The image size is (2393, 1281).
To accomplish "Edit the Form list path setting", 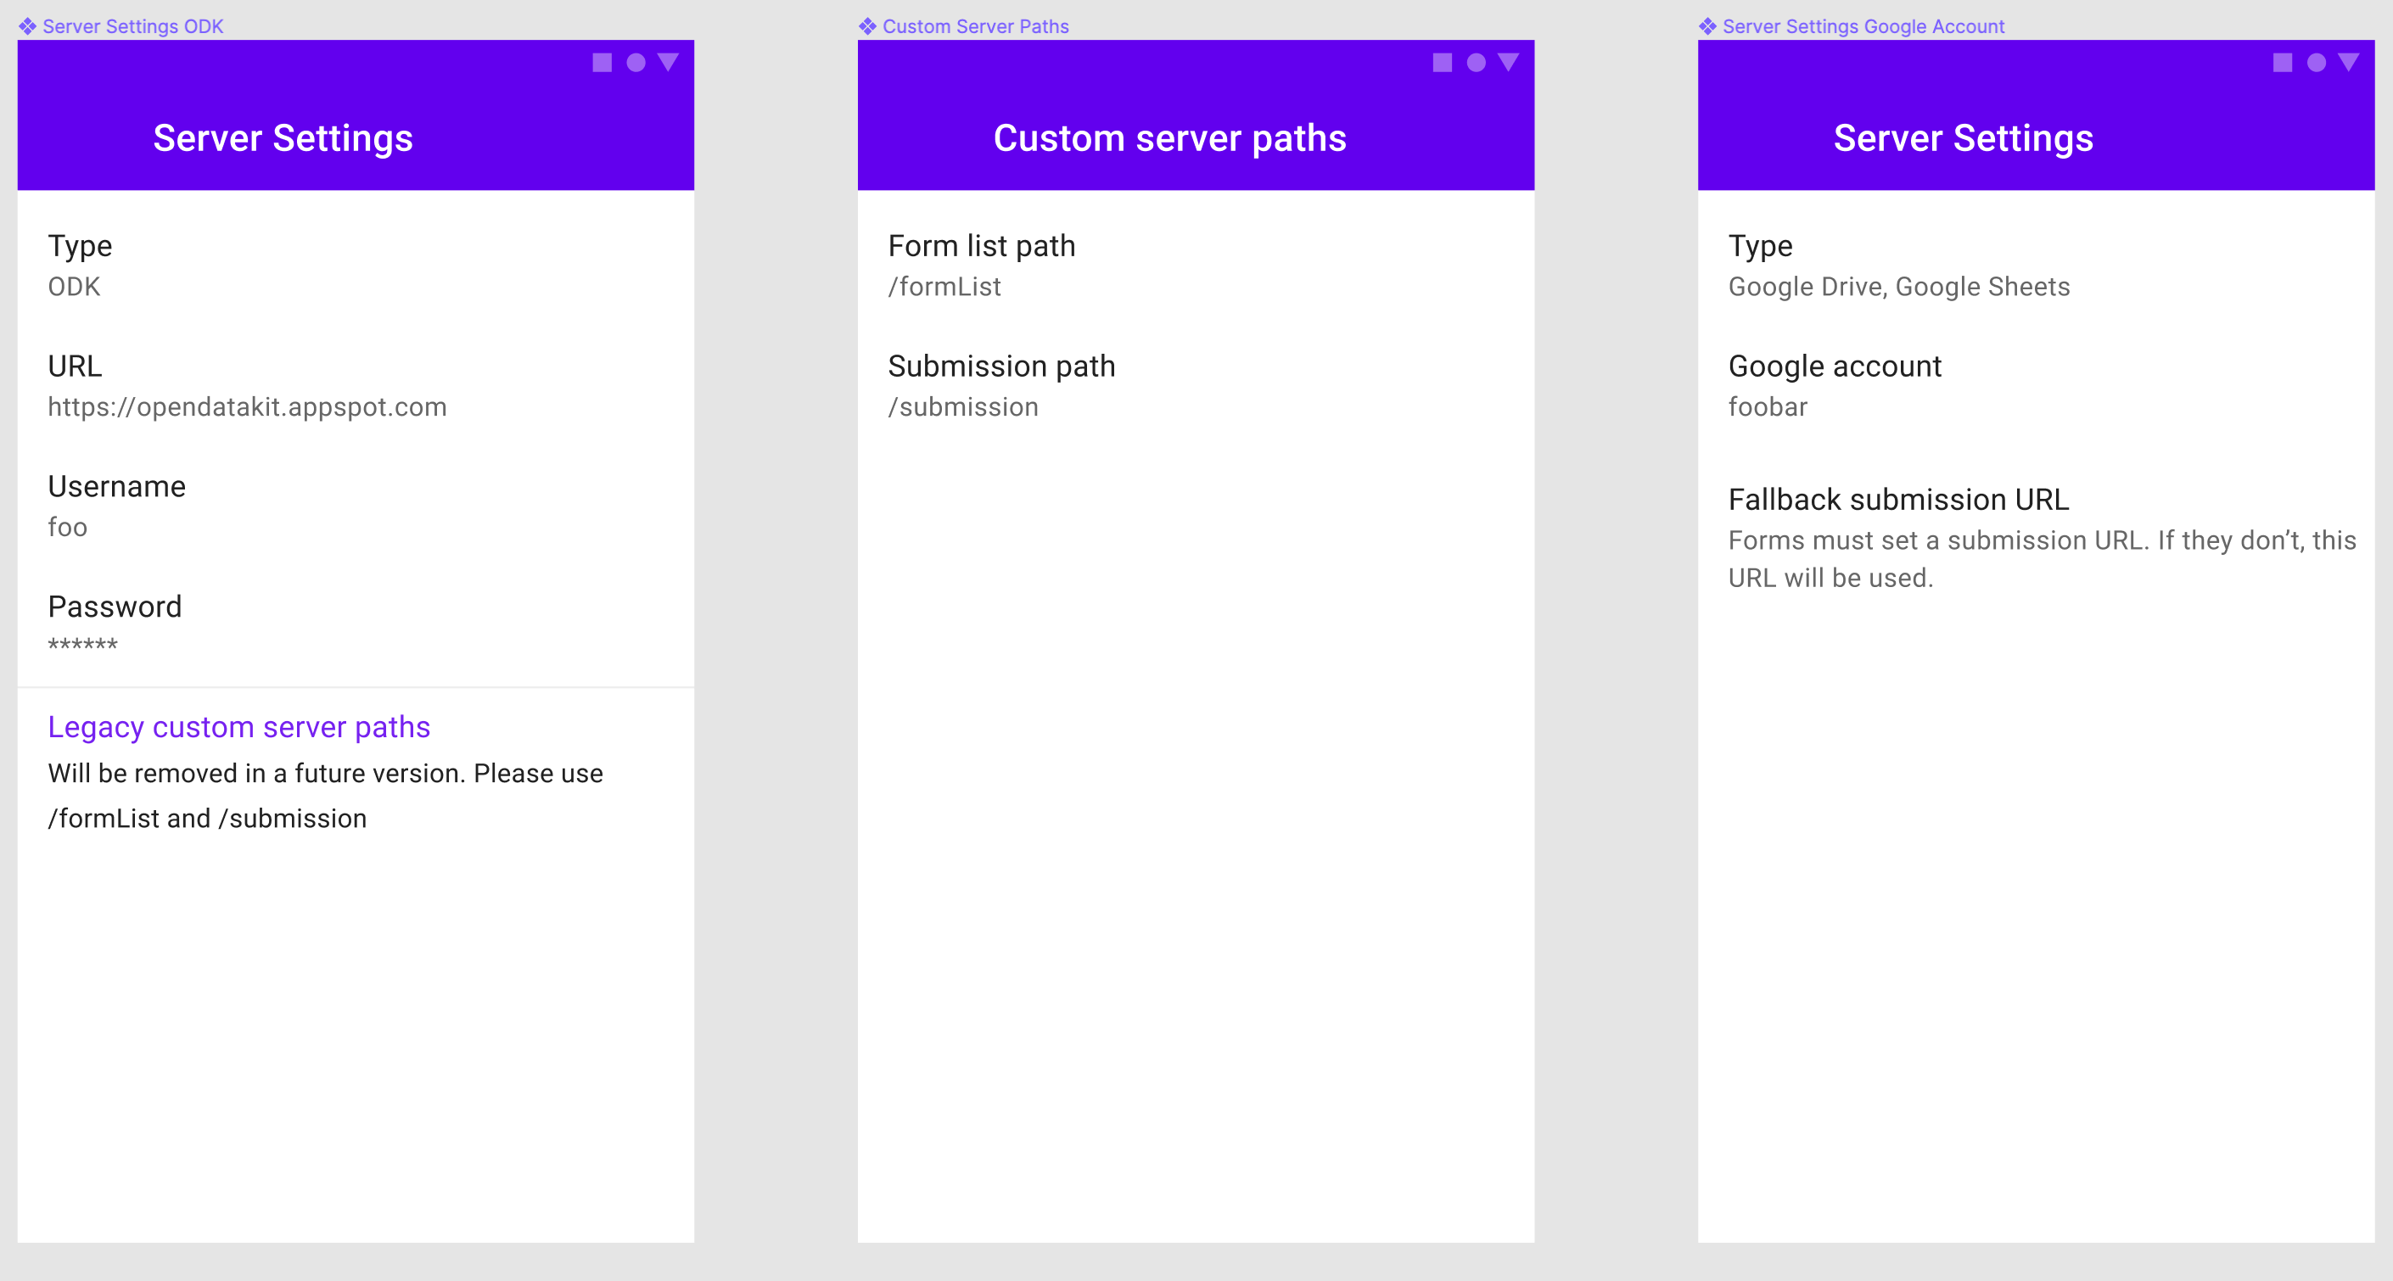I will tap(981, 265).
